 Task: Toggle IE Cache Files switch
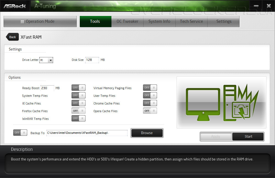click(78, 103)
